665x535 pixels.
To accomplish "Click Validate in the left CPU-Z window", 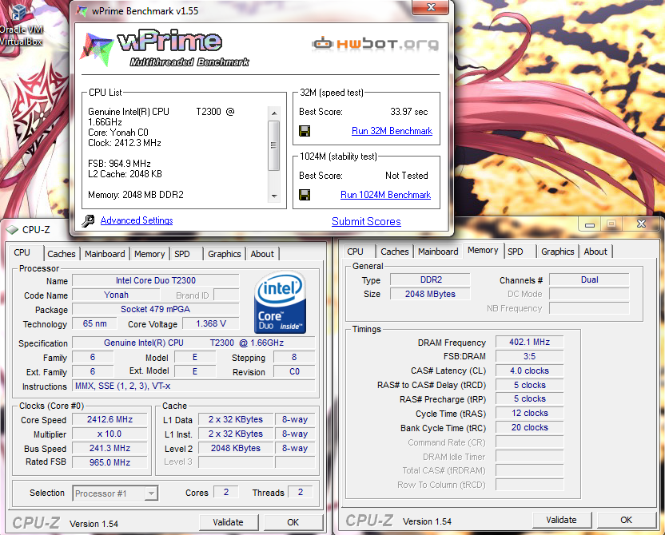I will 228,522.
